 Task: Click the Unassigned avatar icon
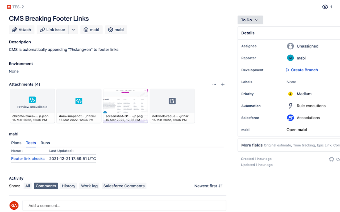point(290,46)
